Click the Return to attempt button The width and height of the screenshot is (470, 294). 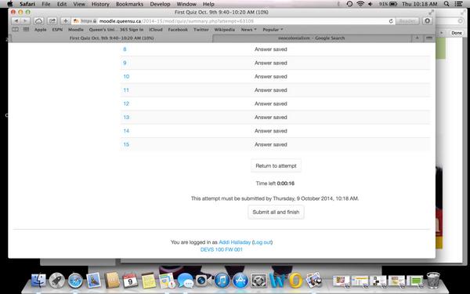(x=276, y=165)
